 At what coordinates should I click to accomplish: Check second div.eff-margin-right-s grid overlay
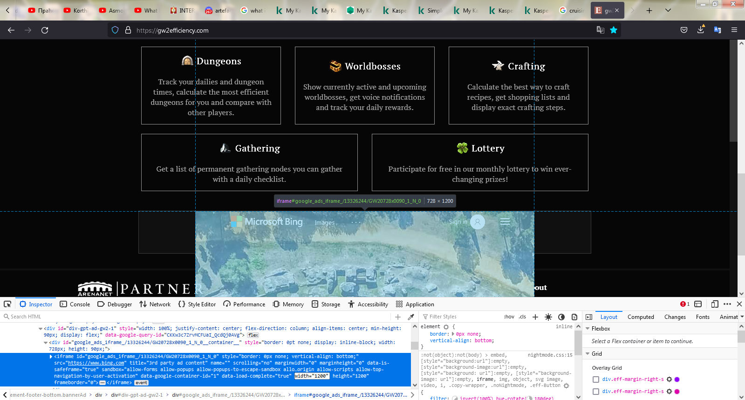(x=596, y=392)
